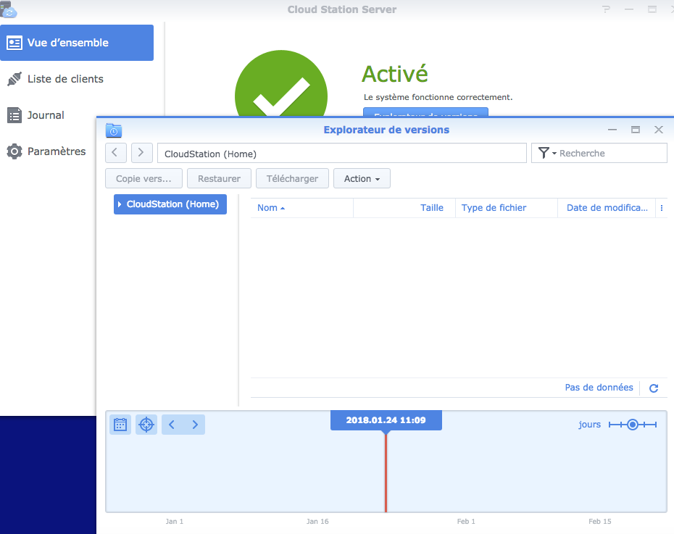Open the column options menu
Viewport: 674px width, 534px height.
[x=662, y=208]
